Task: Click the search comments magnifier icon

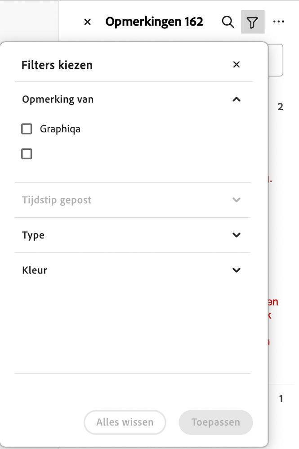Action: (228, 22)
